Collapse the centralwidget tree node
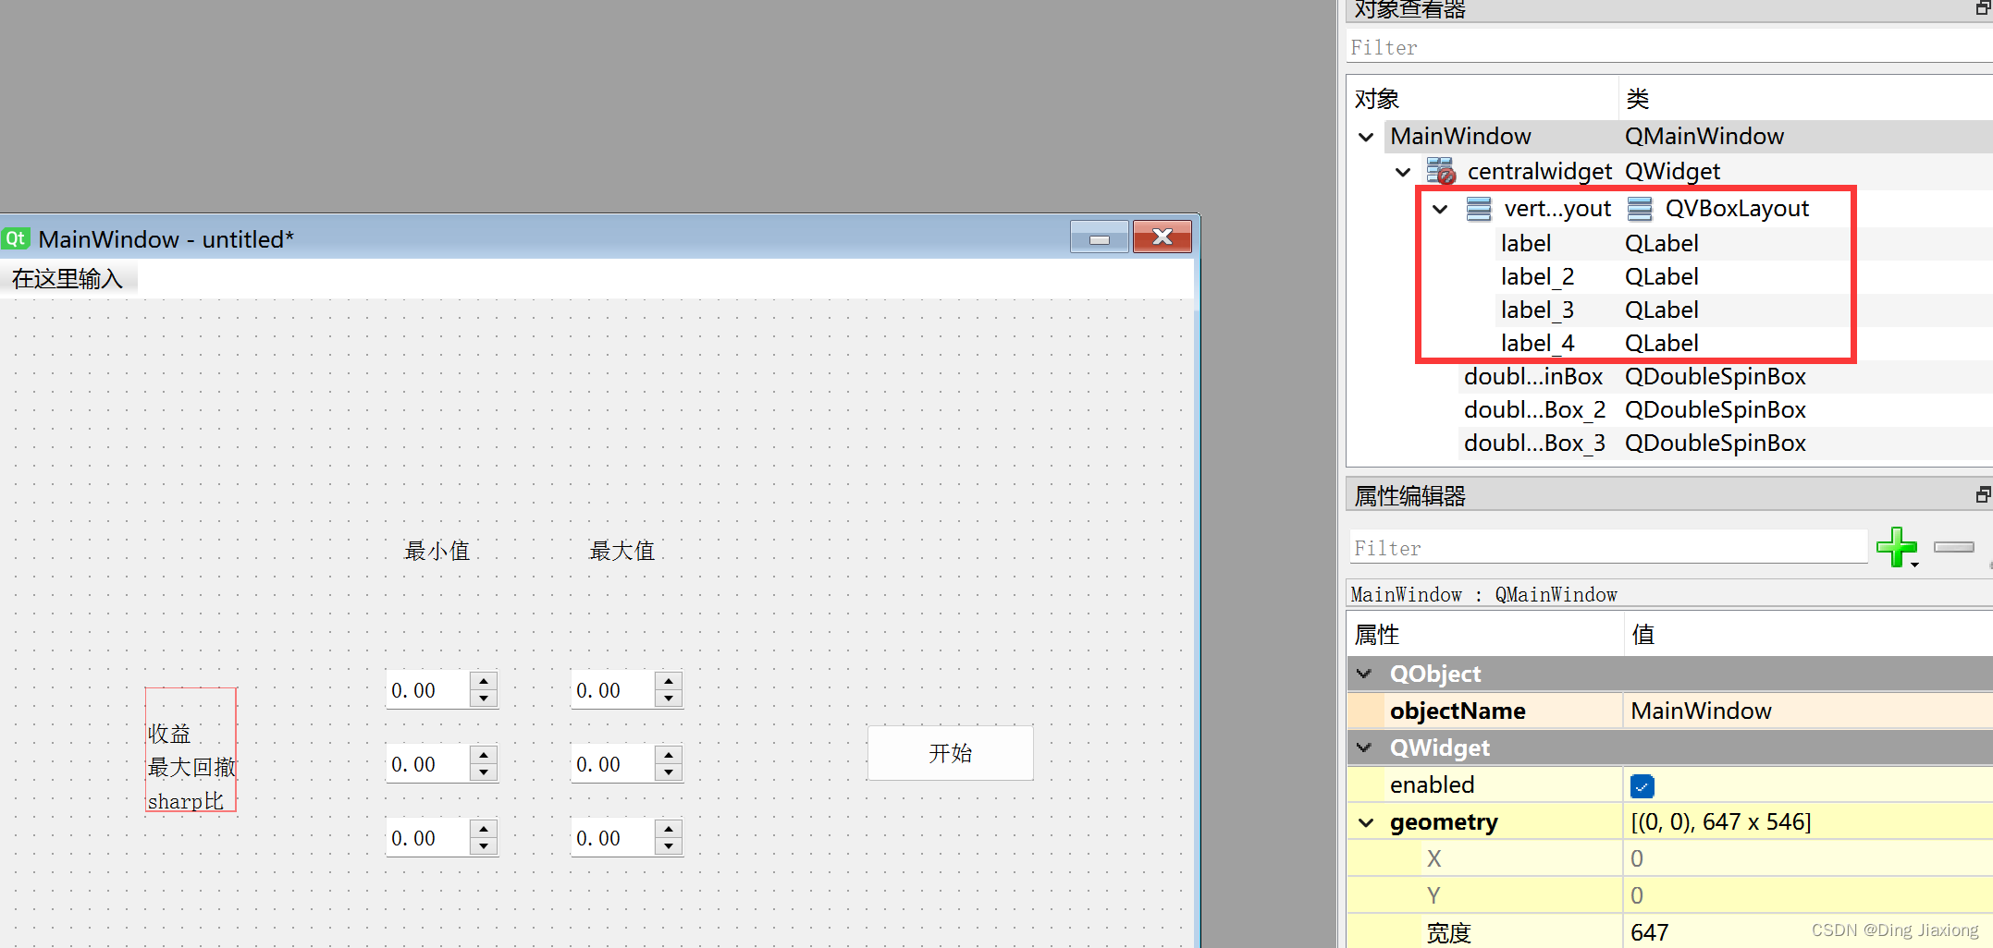 point(1403,172)
